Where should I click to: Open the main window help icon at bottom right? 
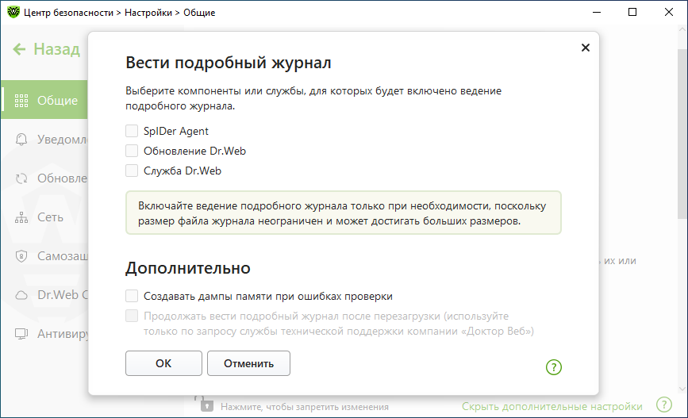point(664,405)
